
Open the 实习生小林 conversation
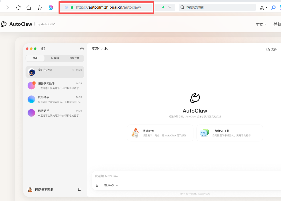click(x=55, y=72)
